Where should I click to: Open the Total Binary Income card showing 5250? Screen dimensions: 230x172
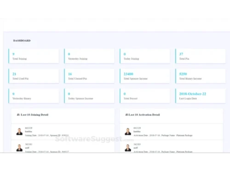[201, 76]
